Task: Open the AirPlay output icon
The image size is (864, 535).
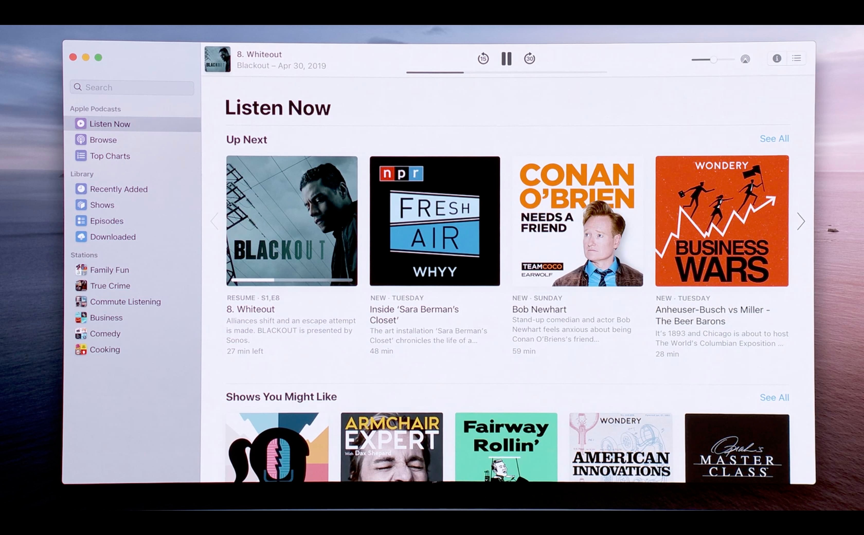Action: pos(745,59)
